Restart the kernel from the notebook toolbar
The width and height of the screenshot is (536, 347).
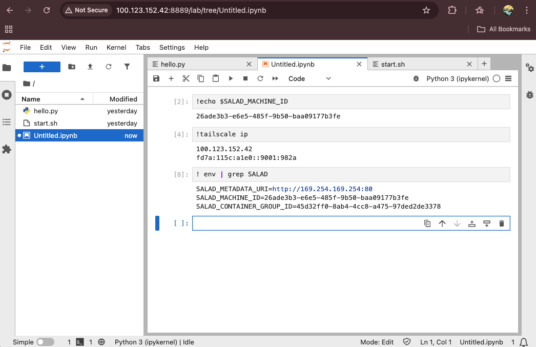coord(260,78)
